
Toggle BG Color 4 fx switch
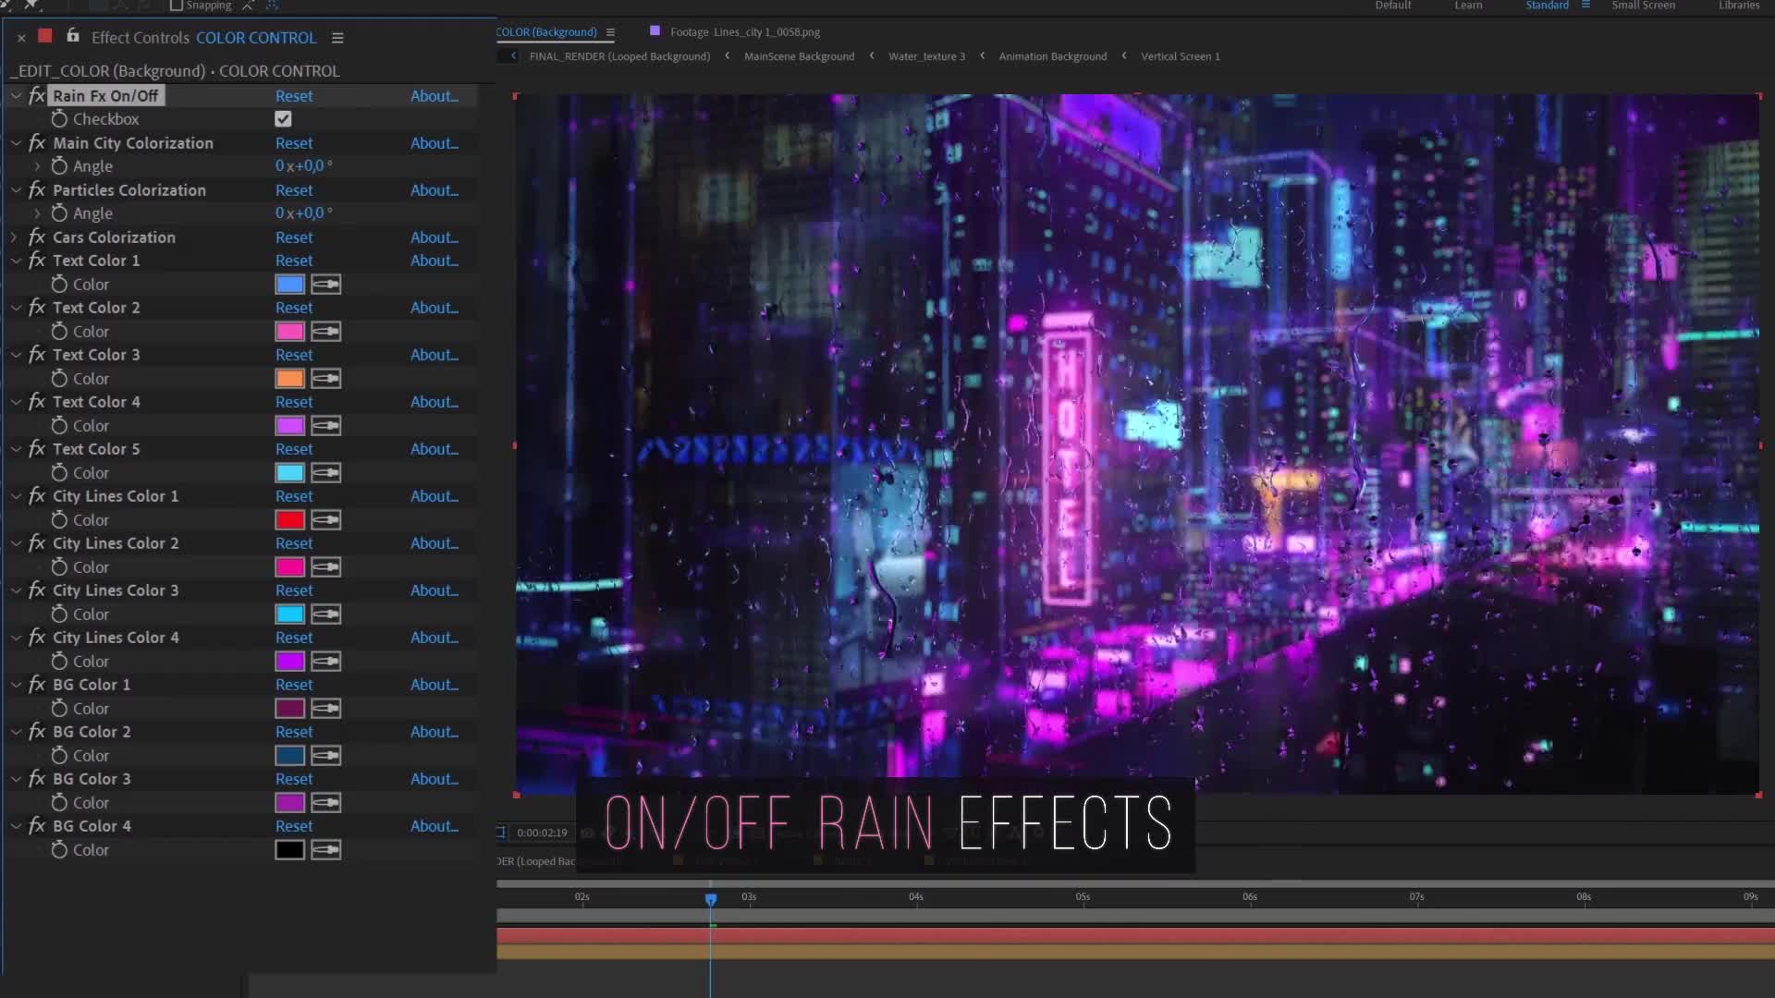click(x=37, y=826)
